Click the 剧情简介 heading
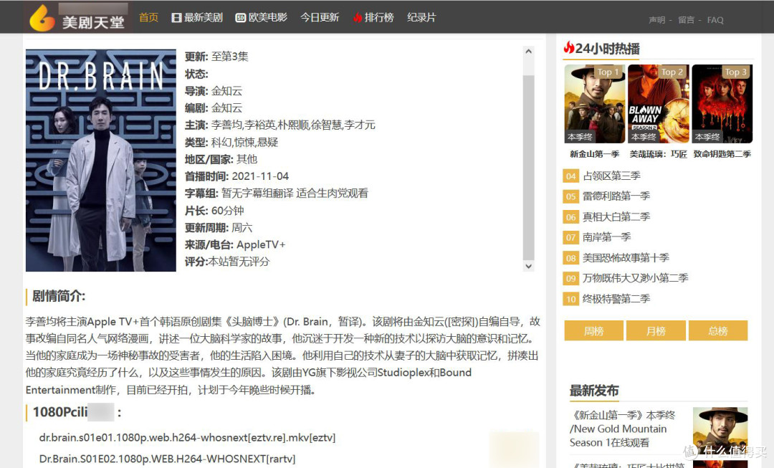 (59, 296)
